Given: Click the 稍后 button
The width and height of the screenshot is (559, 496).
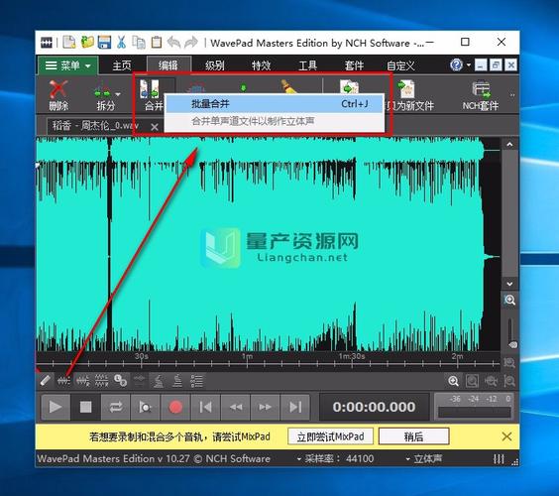Looking at the screenshot, I should pyautogui.click(x=413, y=436).
